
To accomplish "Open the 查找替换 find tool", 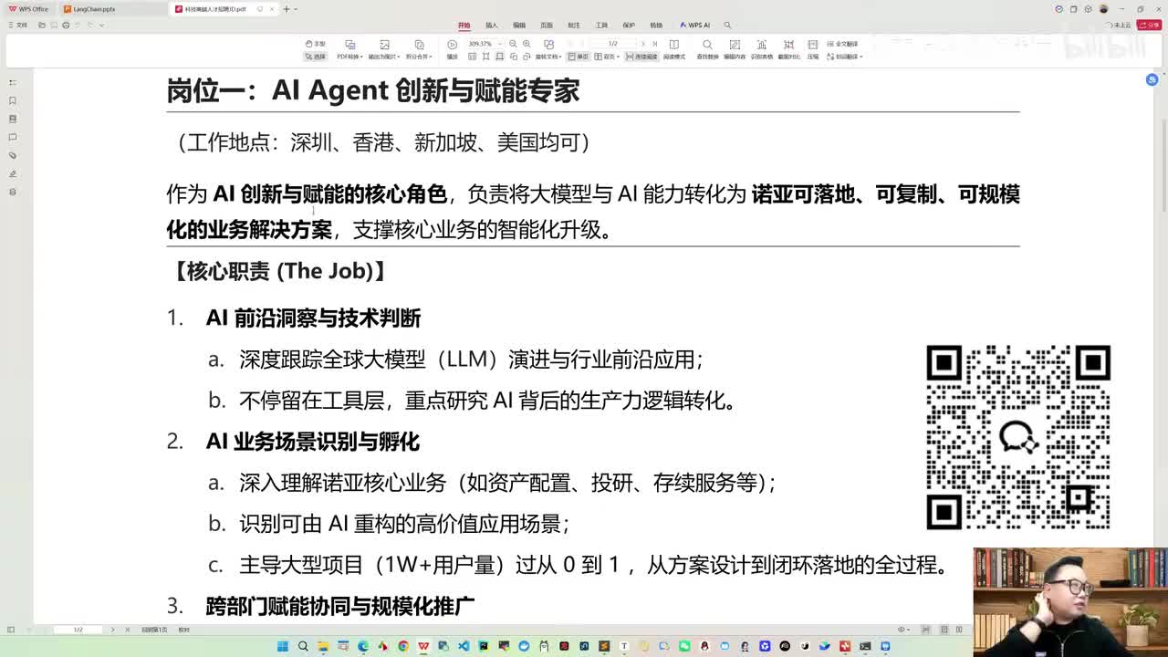I will coord(707,49).
